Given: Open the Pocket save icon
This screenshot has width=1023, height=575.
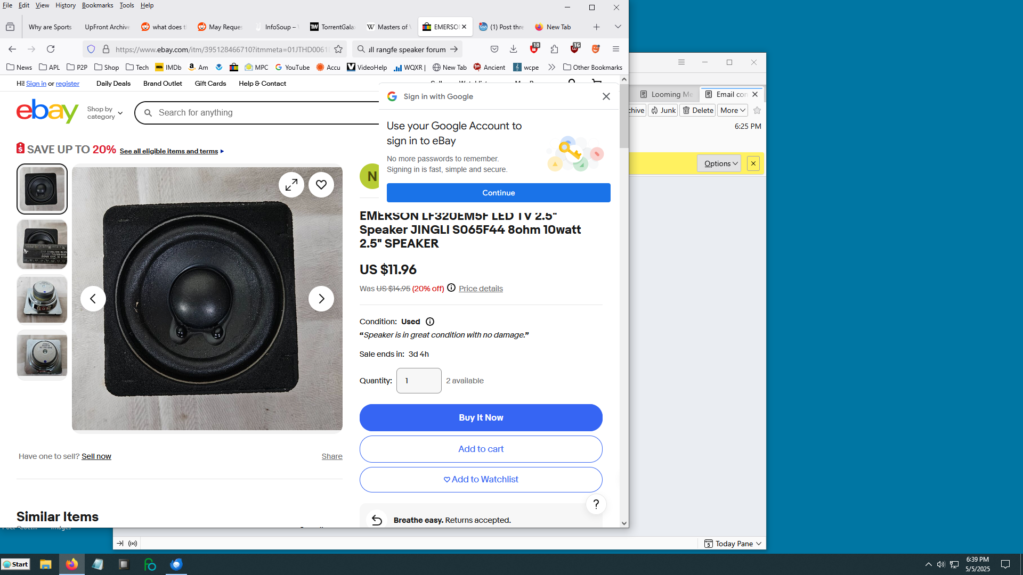Looking at the screenshot, I should click(x=494, y=49).
